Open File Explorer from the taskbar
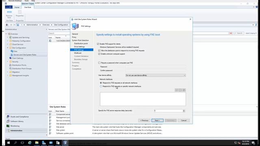The width and height of the screenshot is (260, 146). coord(37,143)
